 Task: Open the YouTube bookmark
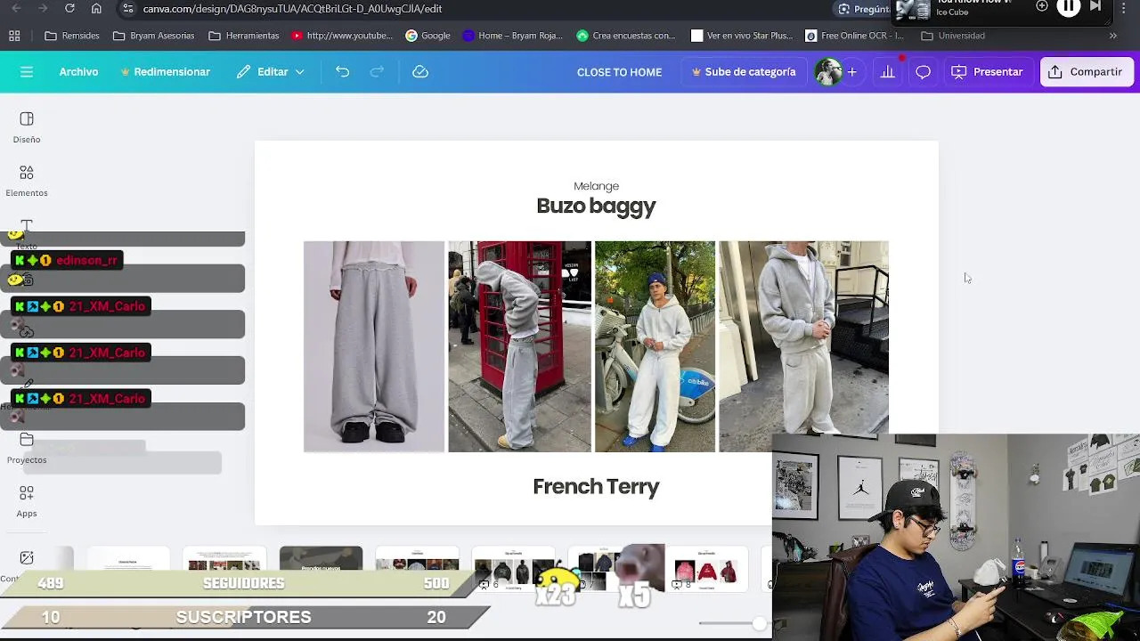click(342, 36)
